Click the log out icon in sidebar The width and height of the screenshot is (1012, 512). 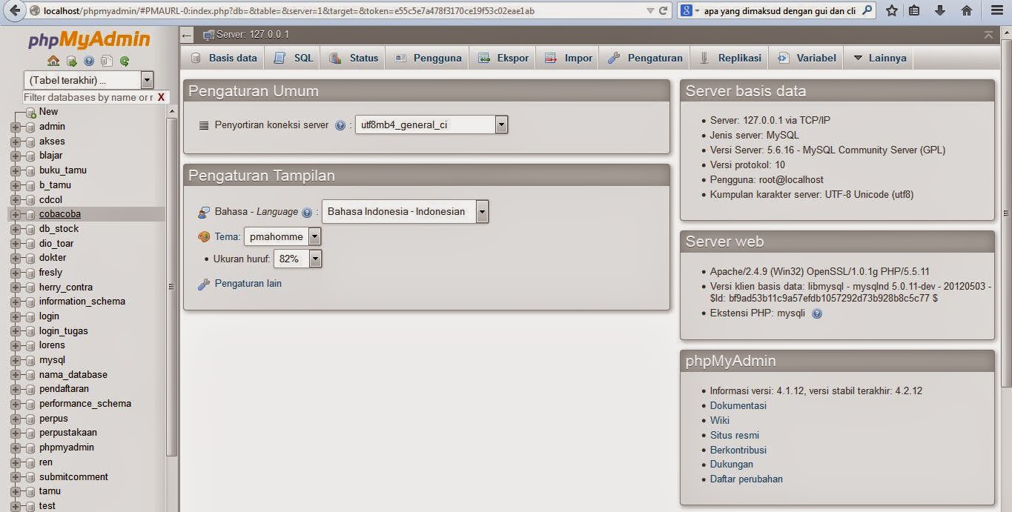click(x=72, y=61)
